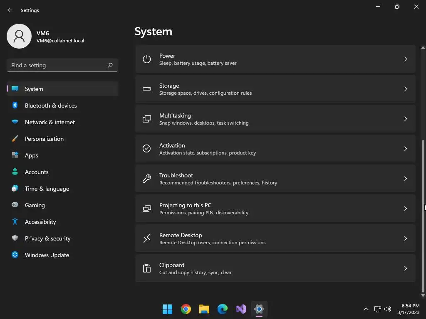Click the Find a setting field
The image size is (426, 319).
tap(62, 65)
